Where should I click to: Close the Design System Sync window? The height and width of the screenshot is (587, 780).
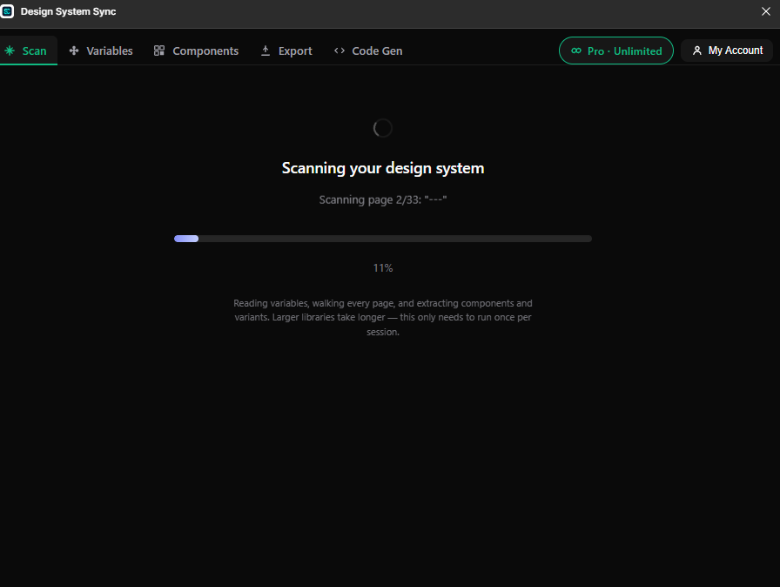coord(765,11)
